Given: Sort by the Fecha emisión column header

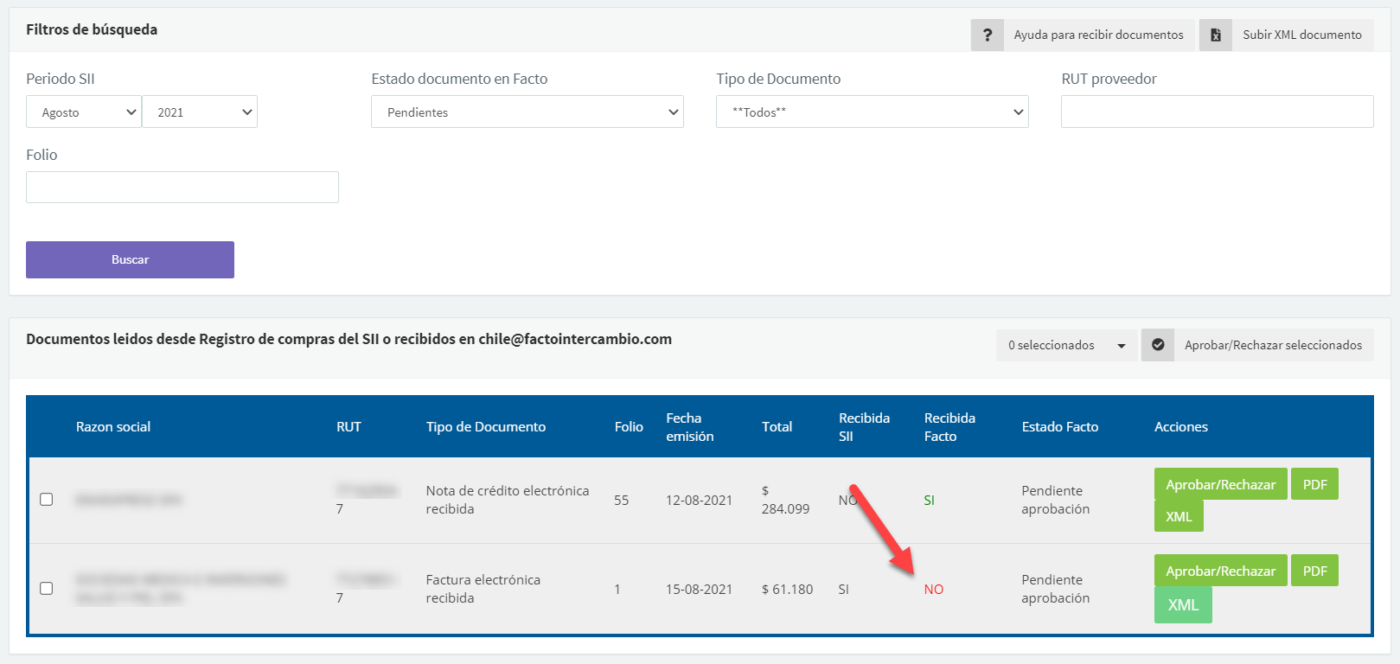Looking at the screenshot, I should (x=689, y=427).
